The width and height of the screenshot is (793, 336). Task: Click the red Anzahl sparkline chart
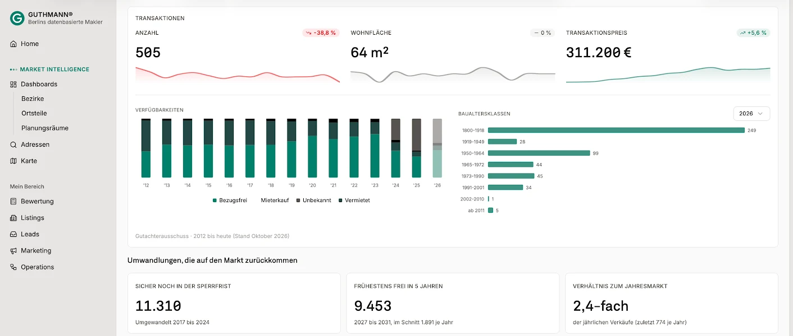(x=238, y=75)
